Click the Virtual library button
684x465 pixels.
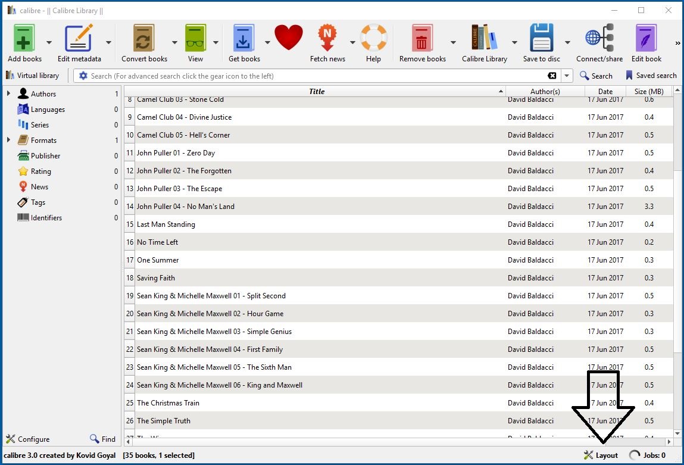coord(33,76)
